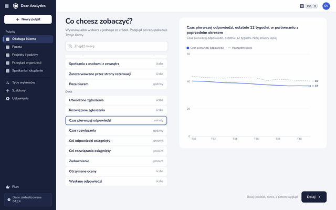Select the Czas rozwiązania measure
Image resolution: width=336 pixels, height=210 pixels.
(x=116, y=131)
